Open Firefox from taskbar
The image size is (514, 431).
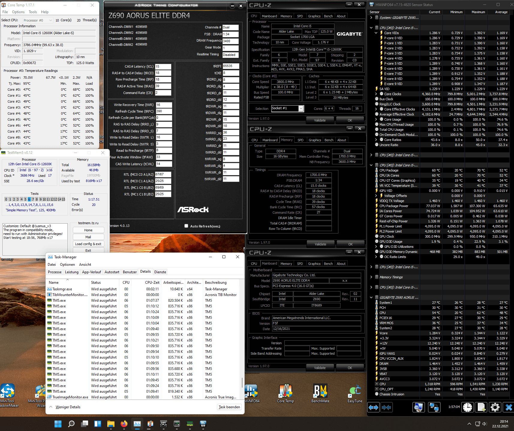[x=124, y=424]
